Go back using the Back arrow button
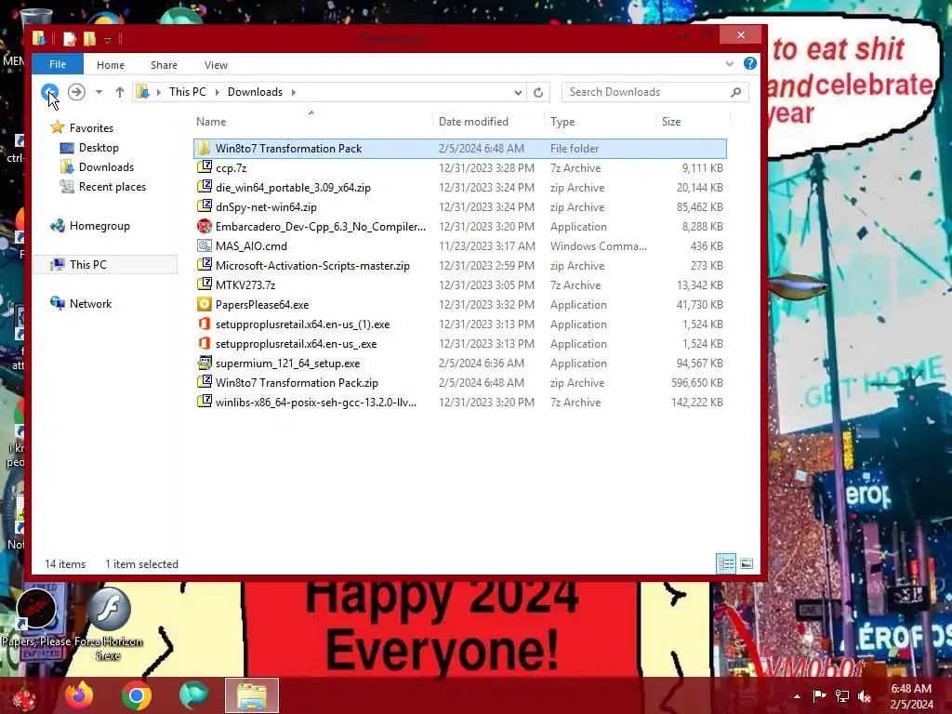The width and height of the screenshot is (952, 714). click(x=50, y=92)
